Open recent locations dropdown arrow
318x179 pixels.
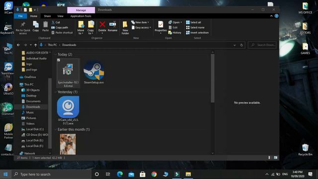pyautogui.click(x=31, y=45)
